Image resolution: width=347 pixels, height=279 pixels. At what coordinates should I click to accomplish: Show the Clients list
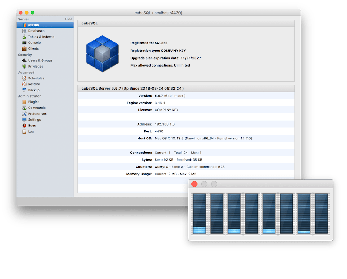pyautogui.click(x=45, y=48)
